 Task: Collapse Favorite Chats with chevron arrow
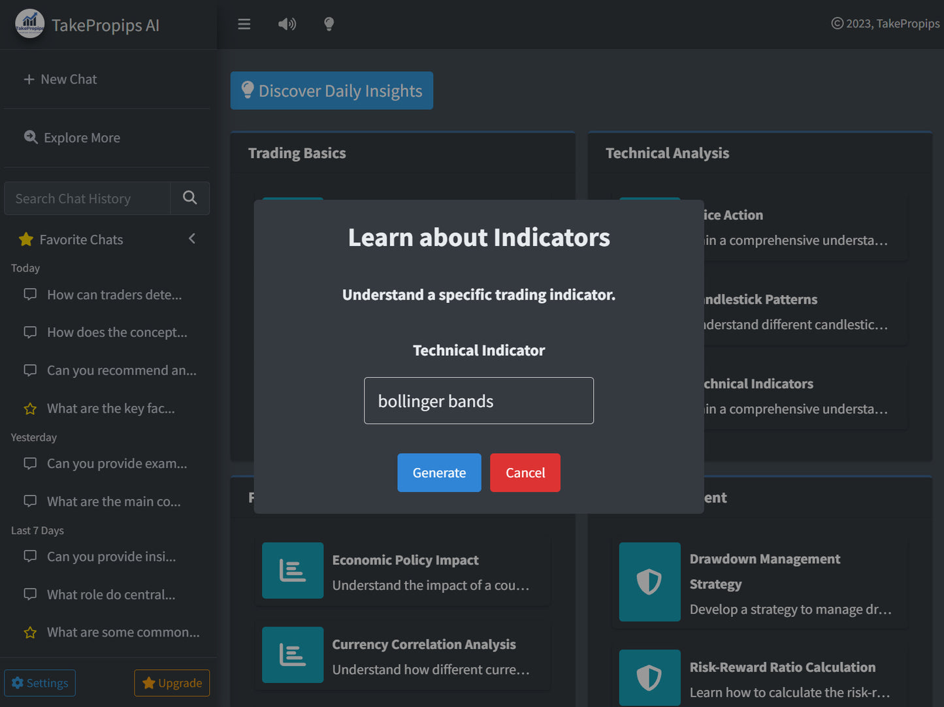click(192, 239)
